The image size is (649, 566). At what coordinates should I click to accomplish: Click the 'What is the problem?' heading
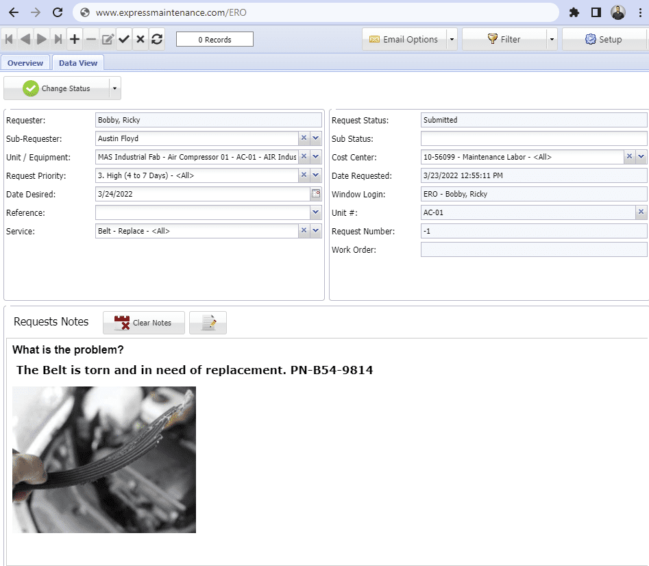pos(68,349)
